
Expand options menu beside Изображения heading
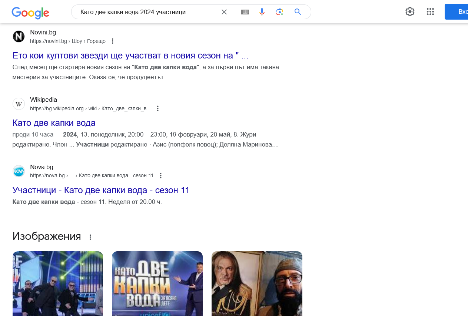[90, 237]
